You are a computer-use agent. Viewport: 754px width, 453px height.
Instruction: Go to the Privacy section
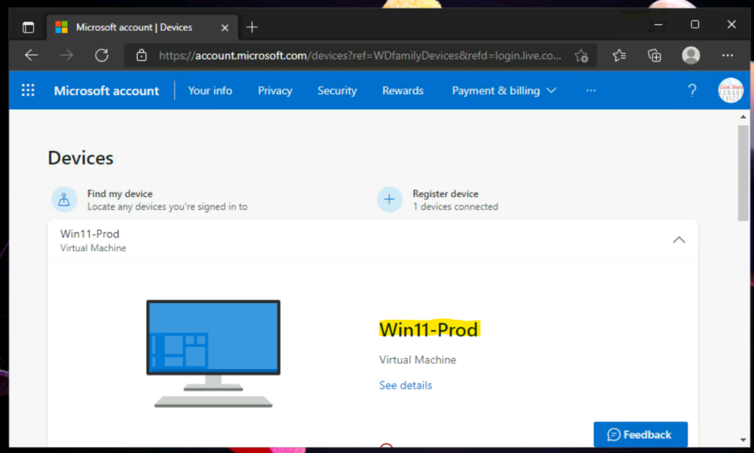[275, 90]
